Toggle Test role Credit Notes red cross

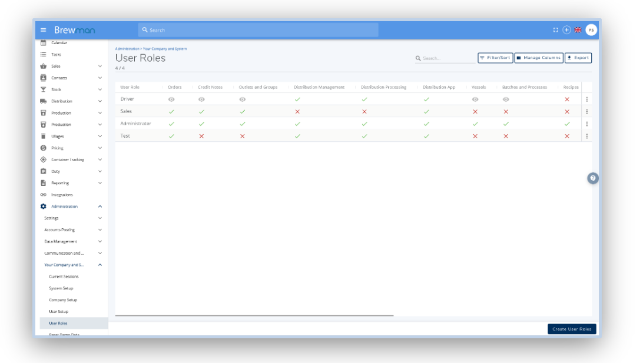pos(201,136)
